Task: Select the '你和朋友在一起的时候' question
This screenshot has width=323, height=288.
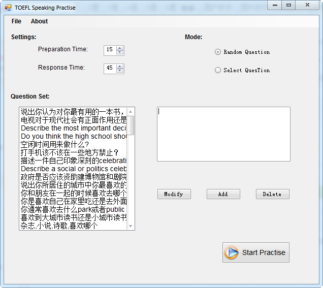Action: [74, 193]
